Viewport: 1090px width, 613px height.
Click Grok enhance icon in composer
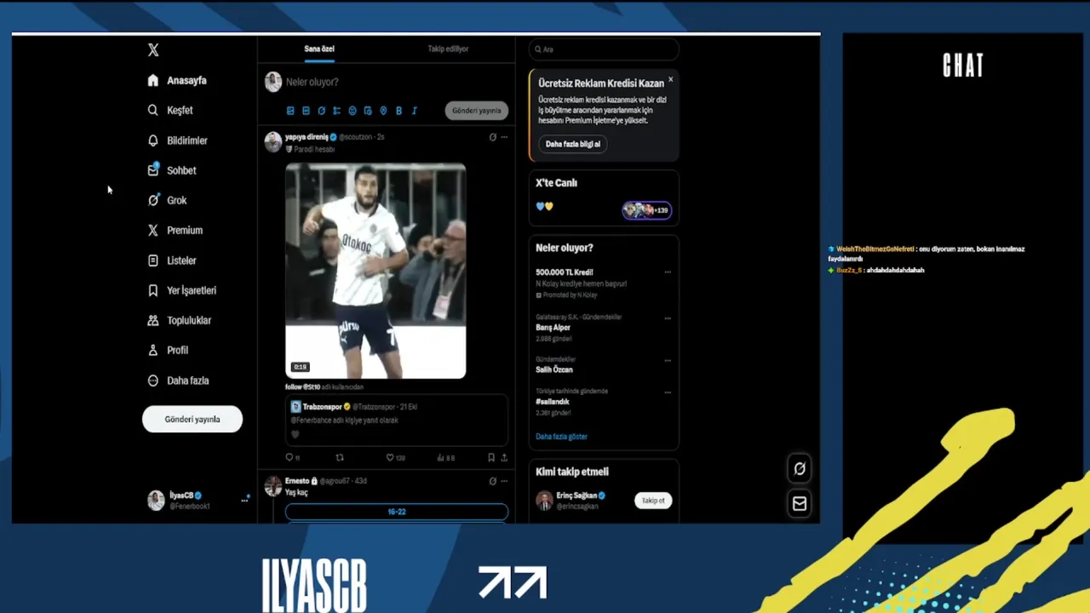coord(321,111)
